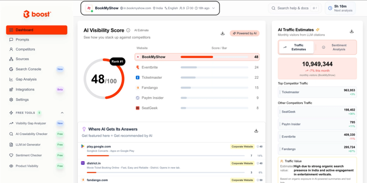Click the 18h ago timestamp

click(x=204, y=8)
